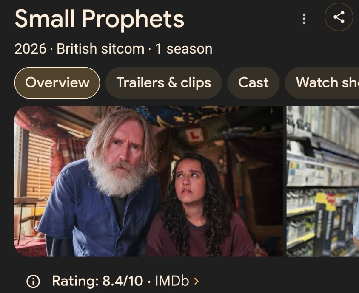This screenshot has height=293, width=359.
Task: View the store shelves image
Action: [323, 181]
